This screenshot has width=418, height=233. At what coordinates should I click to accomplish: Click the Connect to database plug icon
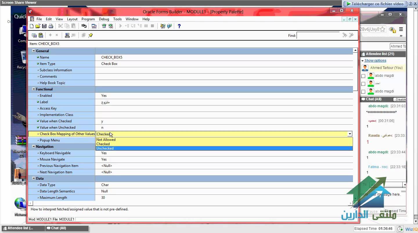click(x=84, y=26)
